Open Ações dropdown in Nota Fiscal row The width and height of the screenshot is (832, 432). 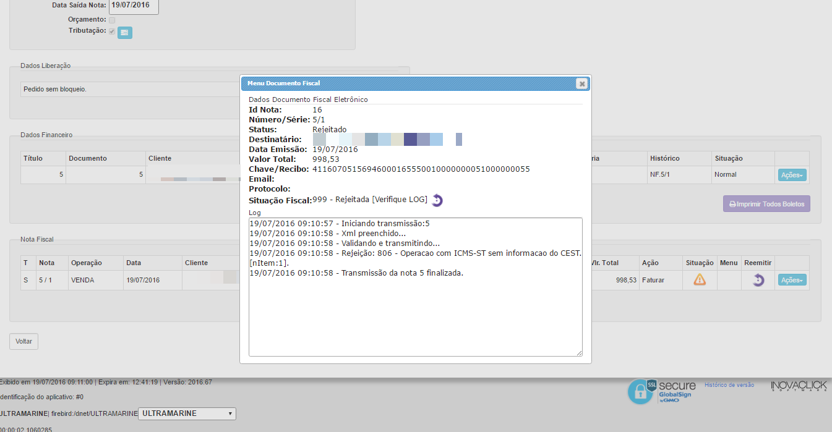(x=792, y=280)
